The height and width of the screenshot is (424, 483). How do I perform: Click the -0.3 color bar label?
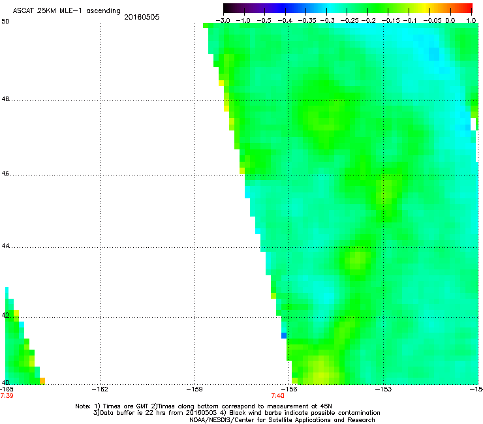click(x=327, y=21)
